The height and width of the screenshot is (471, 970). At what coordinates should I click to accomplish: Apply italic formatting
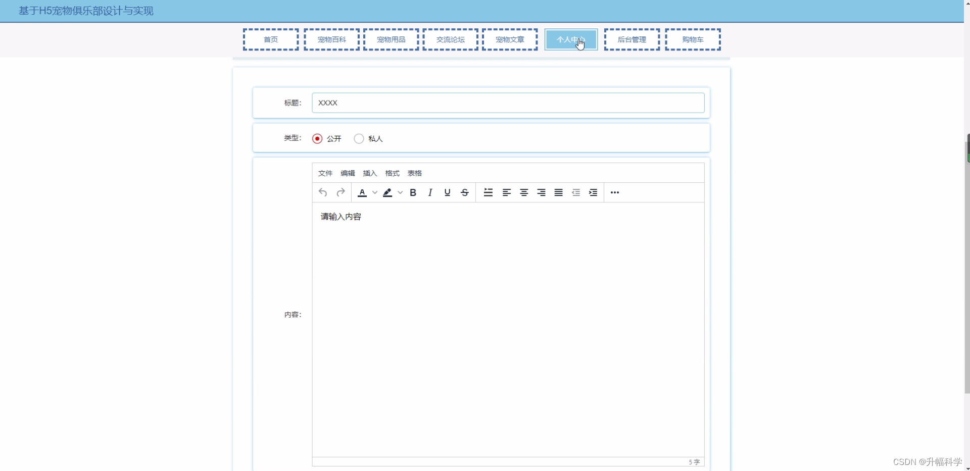click(430, 192)
